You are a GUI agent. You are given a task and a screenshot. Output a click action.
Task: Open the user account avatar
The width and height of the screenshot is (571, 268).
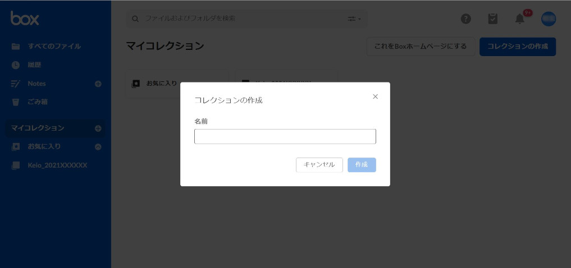coord(548,19)
